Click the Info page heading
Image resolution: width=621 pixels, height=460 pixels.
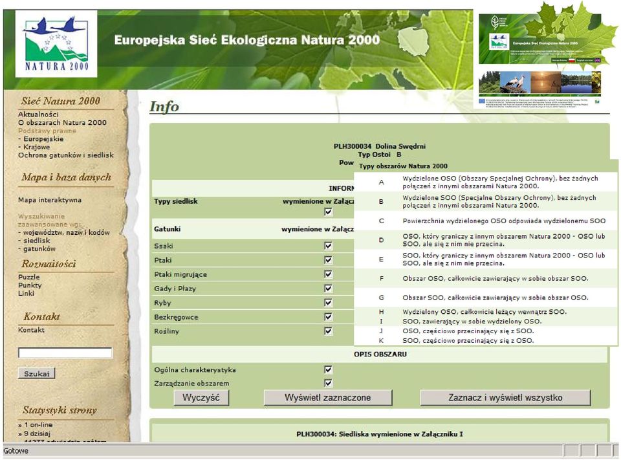tap(164, 107)
